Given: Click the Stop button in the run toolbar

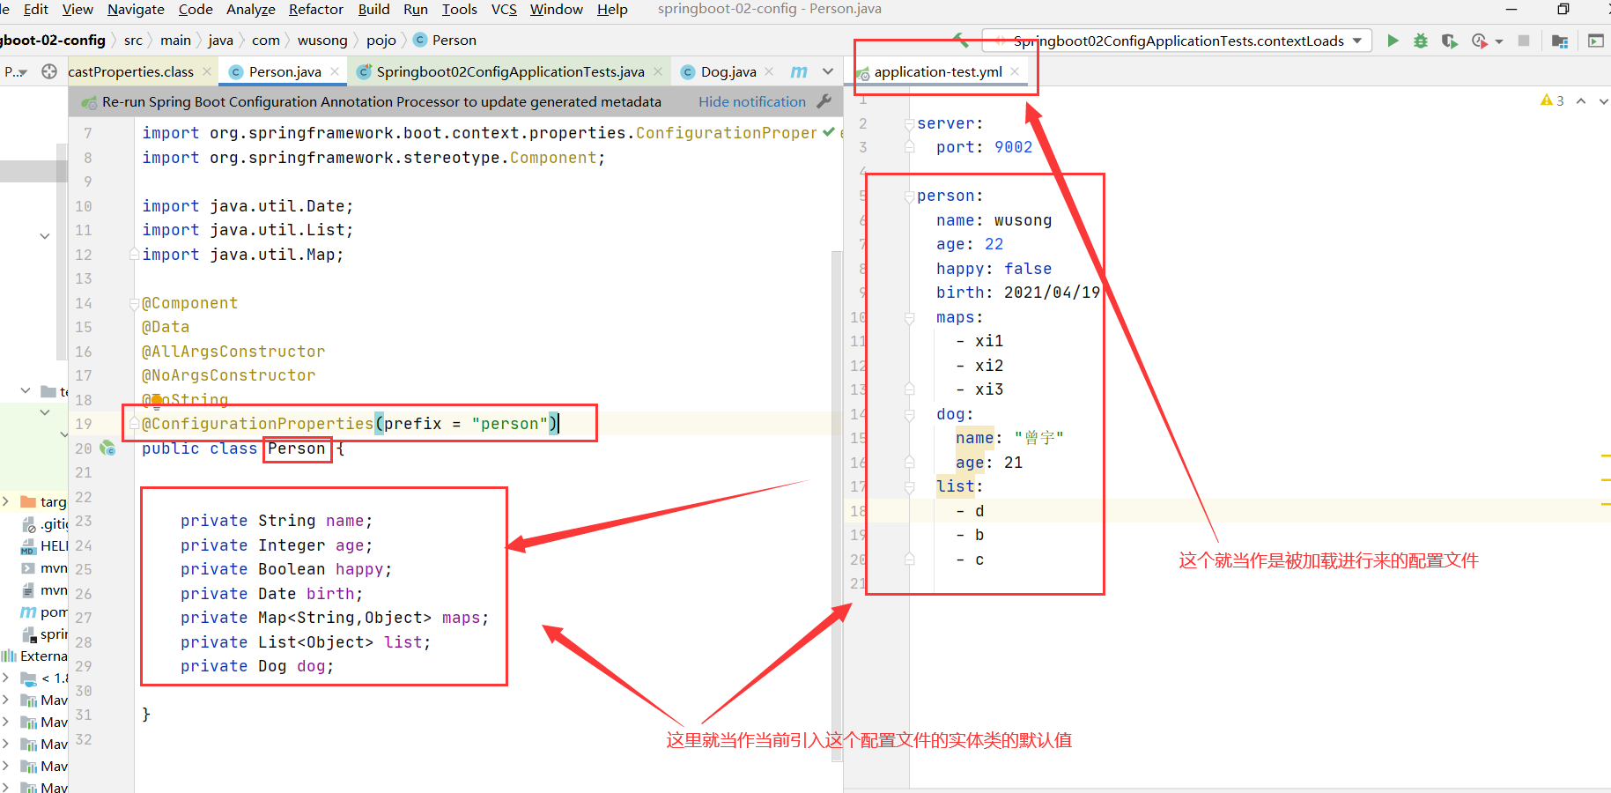Looking at the screenshot, I should pyautogui.click(x=1524, y=41).
